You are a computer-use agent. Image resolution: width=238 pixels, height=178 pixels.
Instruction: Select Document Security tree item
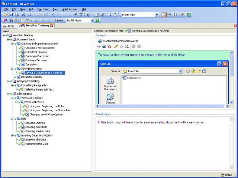click(32, 77)
